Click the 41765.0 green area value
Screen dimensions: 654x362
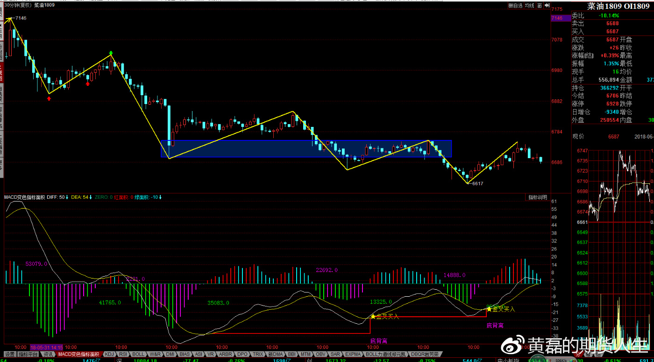point(110,303)
